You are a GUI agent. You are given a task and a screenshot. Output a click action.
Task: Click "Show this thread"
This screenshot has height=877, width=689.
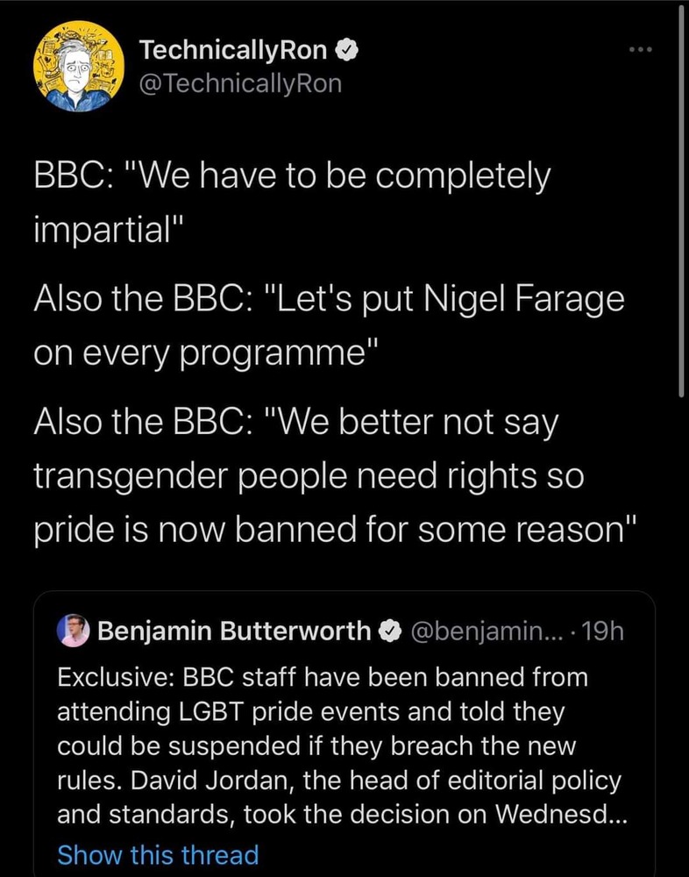[x=158, y=854]
